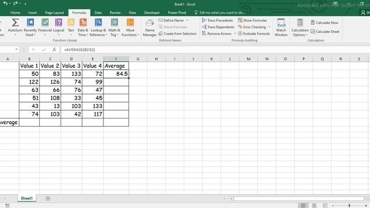Switch to the Page Layout tab
370x208 pixels.
(54, 13)
